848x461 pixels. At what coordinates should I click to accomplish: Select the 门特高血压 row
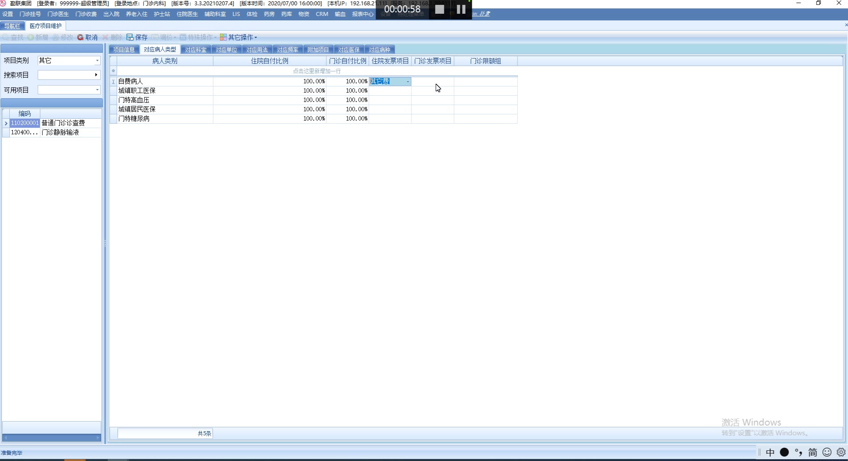point(313,100)
